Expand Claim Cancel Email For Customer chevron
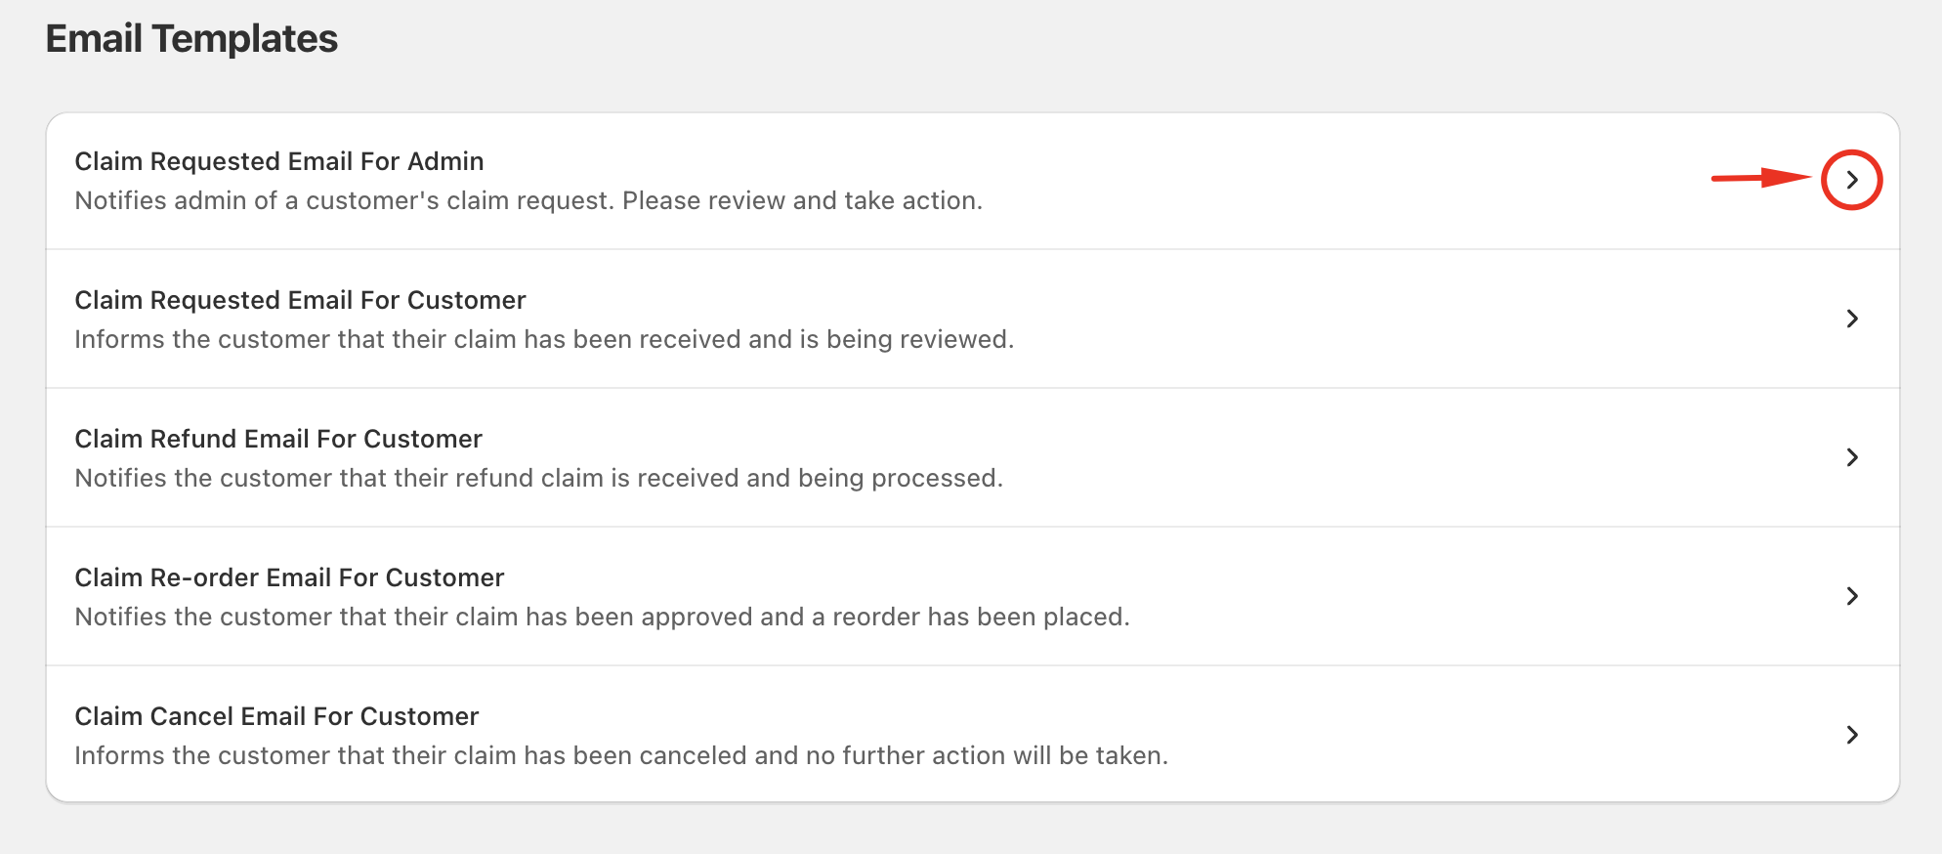This screenshot has height=854, width=1942. 1851,735
